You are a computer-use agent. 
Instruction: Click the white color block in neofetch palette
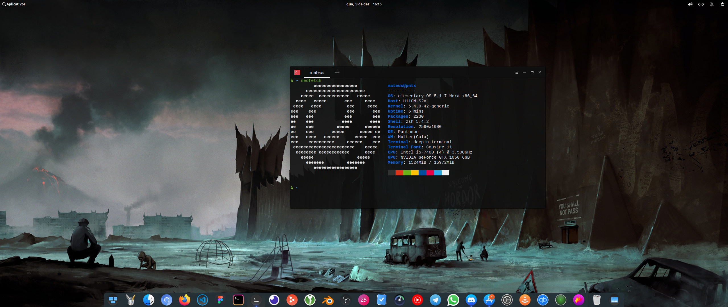click(445, 173)
